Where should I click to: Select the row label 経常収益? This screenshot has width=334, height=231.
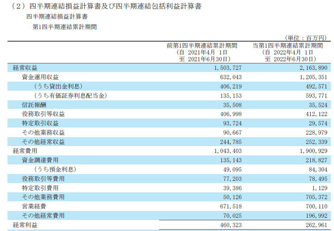click(x=25, y=68)
